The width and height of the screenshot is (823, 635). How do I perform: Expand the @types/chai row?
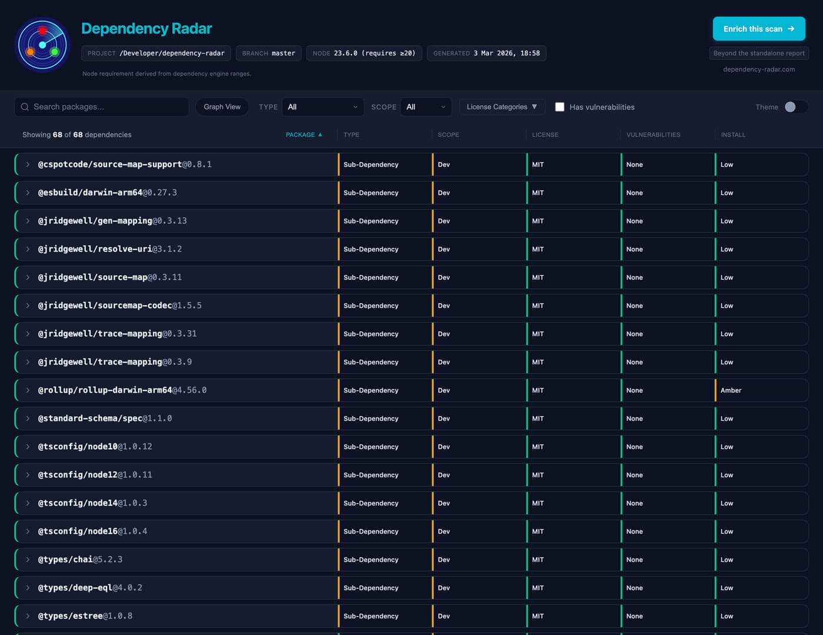[x=27, y=559]
